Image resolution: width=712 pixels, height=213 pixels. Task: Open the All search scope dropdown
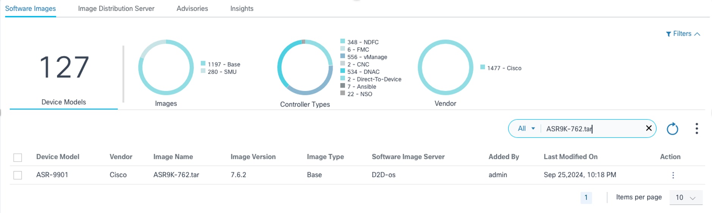pos(526,128)
